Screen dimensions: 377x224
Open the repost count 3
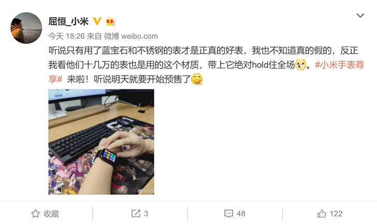[146, 214]
